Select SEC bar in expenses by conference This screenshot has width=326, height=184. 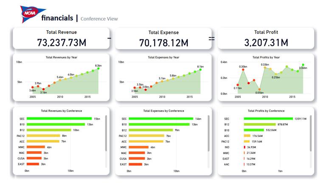coord(161,119)
